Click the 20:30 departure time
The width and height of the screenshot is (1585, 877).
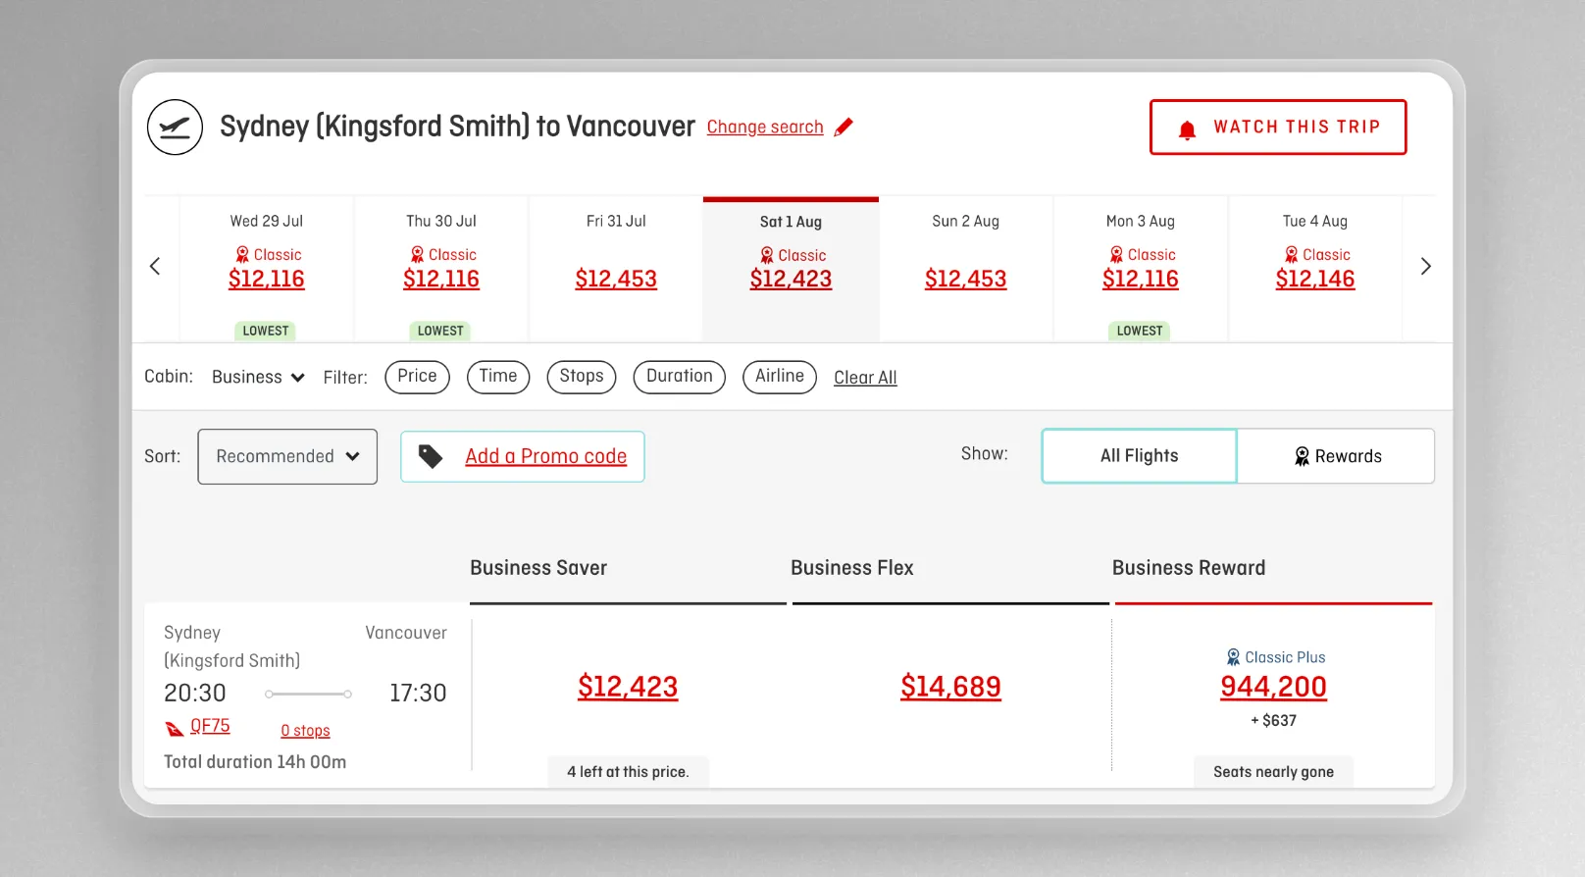tap(195, 694)
